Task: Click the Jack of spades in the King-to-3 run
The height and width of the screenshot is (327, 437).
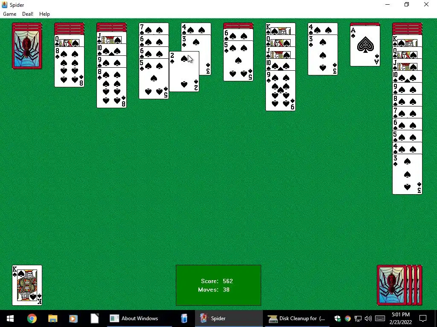Action: 407,65
